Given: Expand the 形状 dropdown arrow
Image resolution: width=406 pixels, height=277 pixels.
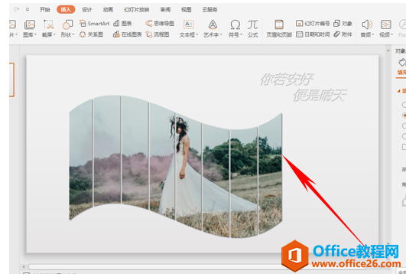Looking at the screenshot, I should point(73,34).
